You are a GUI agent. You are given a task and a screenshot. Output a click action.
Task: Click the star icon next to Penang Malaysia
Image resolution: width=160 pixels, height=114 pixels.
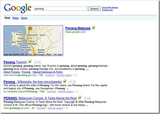point(93,28)
